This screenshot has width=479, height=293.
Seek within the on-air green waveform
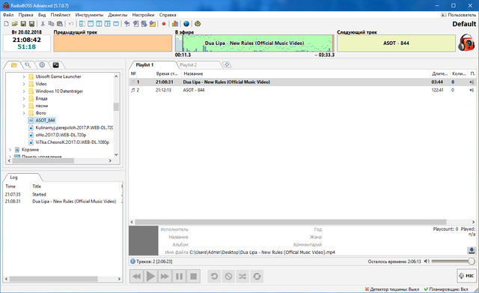[254, 43]
